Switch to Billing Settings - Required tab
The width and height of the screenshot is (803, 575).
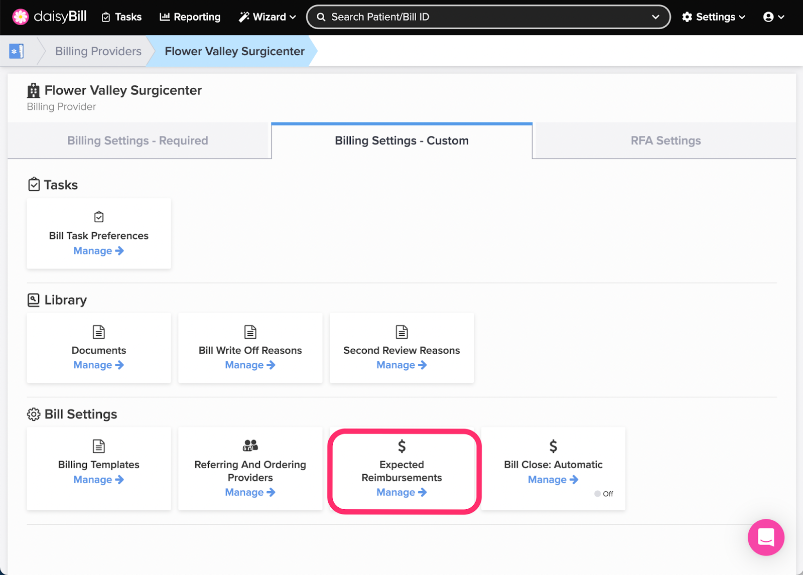(x=138, y=140)
